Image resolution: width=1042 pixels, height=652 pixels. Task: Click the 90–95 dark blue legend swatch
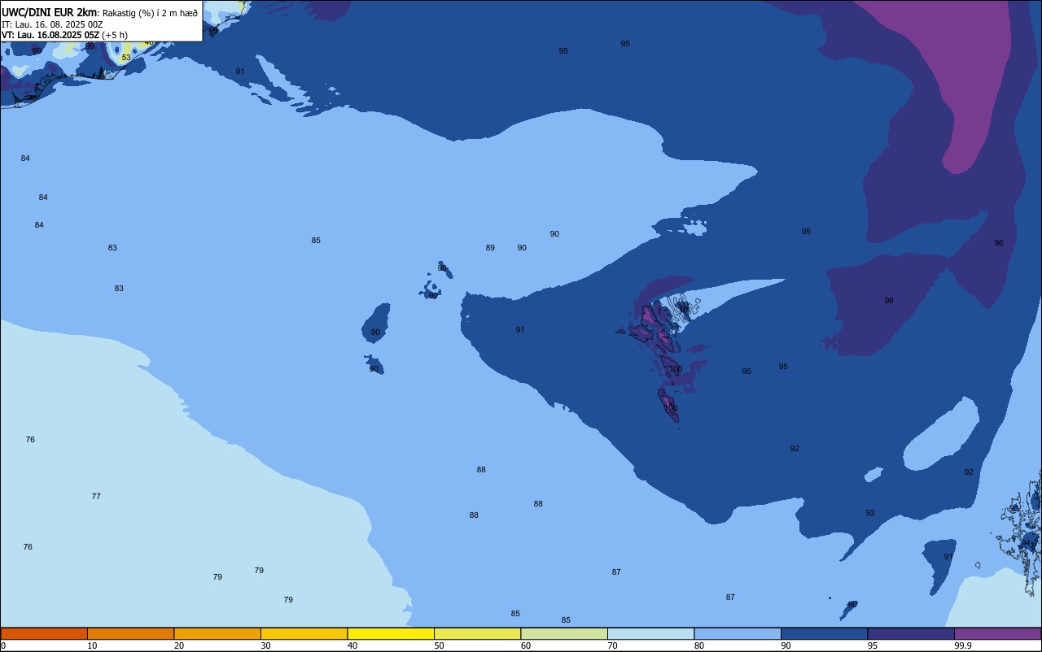pyautogui.click(x=824, y=633)
